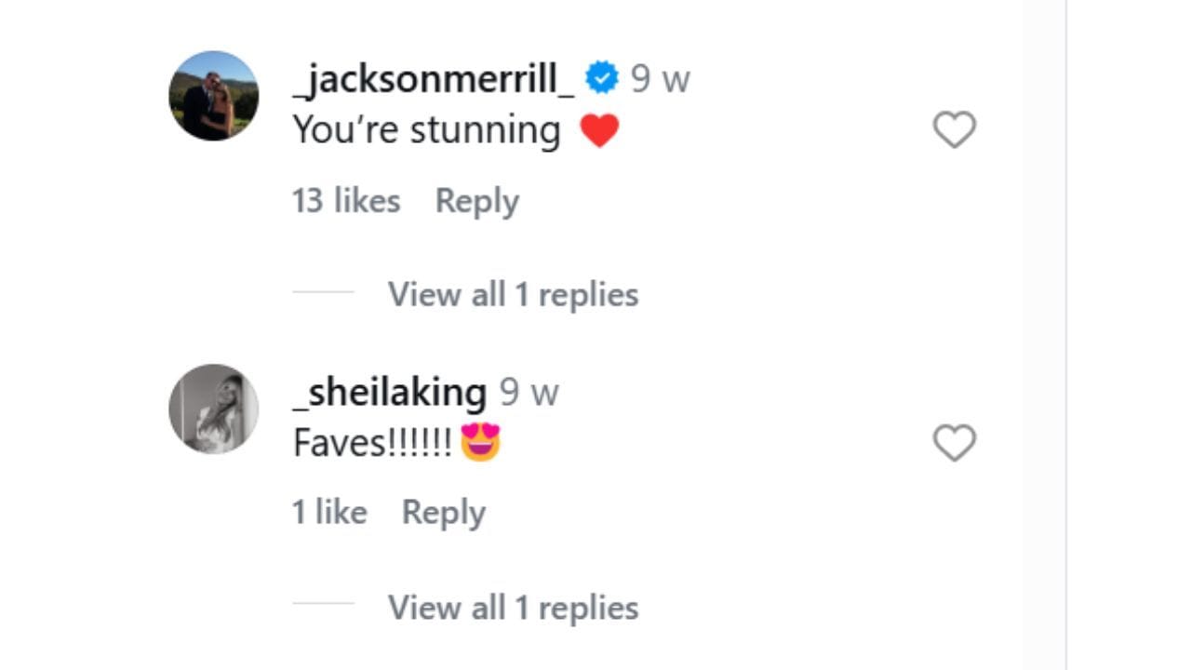Open _sheilaking's profile

[387, 392]
